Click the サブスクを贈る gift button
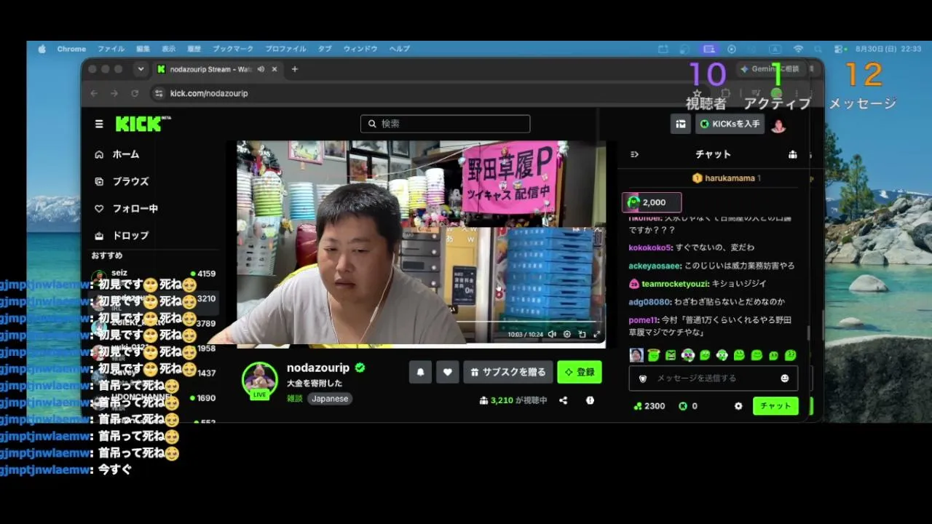Viewport: 932px width, 524px height. coord(508,372)
